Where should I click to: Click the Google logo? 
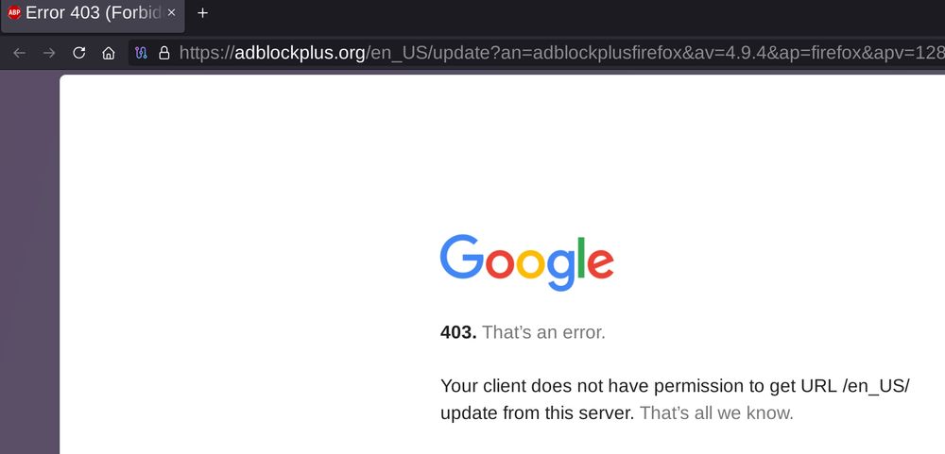pyautogui.click(x=526, y=263)
